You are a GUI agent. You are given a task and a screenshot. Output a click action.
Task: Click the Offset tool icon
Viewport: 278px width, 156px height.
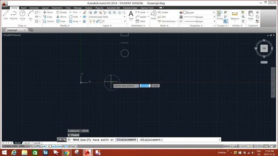85,21
